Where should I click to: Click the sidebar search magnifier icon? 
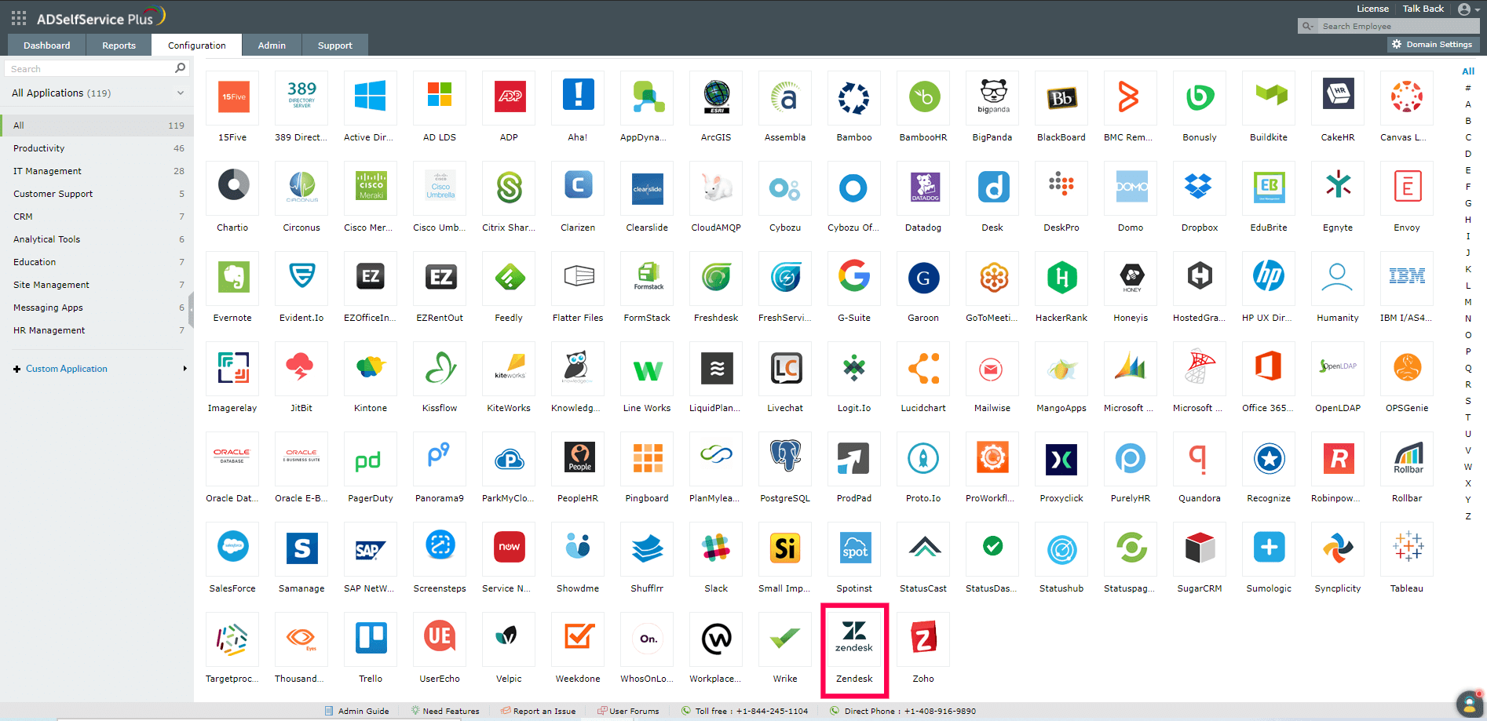pos(180,68)
